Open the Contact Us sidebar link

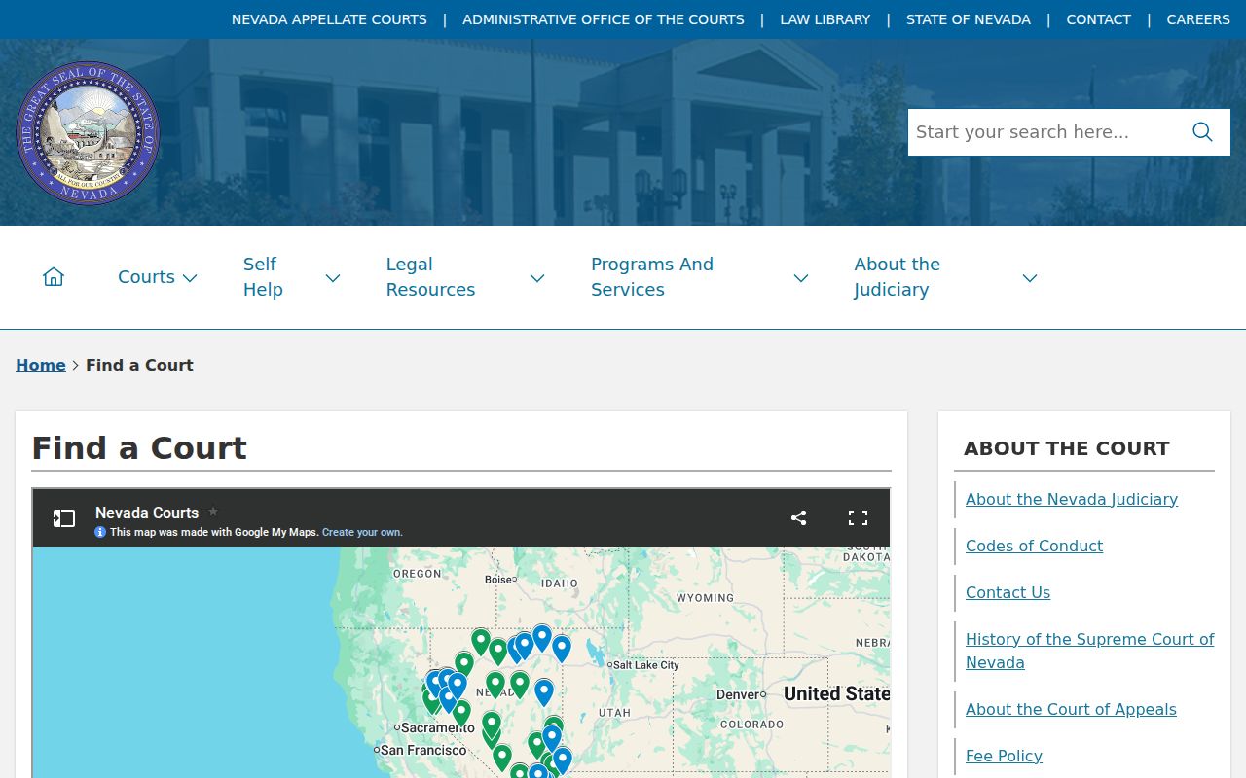click(1008, 592)
